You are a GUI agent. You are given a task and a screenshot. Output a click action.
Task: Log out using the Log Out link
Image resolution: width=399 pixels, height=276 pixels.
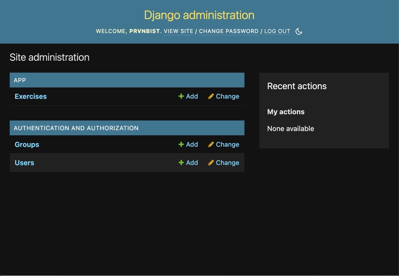(277, 31)
